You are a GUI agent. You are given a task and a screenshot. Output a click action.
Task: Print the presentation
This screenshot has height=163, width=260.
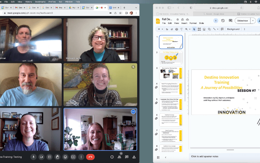pos(177,29)
